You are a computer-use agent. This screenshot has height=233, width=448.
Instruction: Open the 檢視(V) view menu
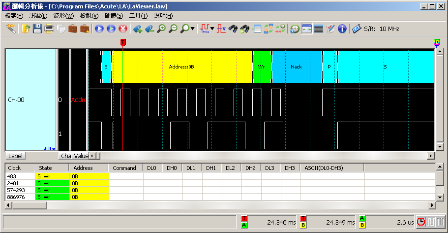click(x=89, y=16)
